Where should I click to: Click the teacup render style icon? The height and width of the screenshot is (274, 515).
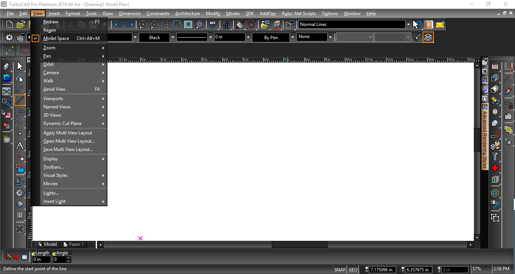428,37
